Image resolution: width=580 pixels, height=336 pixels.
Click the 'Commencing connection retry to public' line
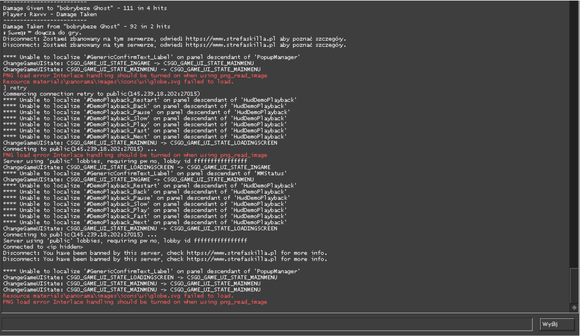(x=101, y=94)
